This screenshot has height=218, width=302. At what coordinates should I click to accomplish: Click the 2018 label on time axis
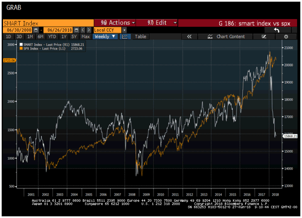click(x=275, y=195)
